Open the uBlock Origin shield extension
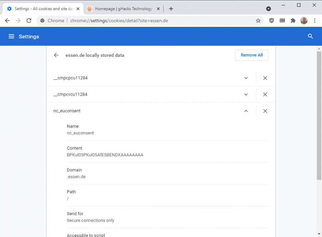The width and height of the screenshot is (322, 237). [272, 20]
